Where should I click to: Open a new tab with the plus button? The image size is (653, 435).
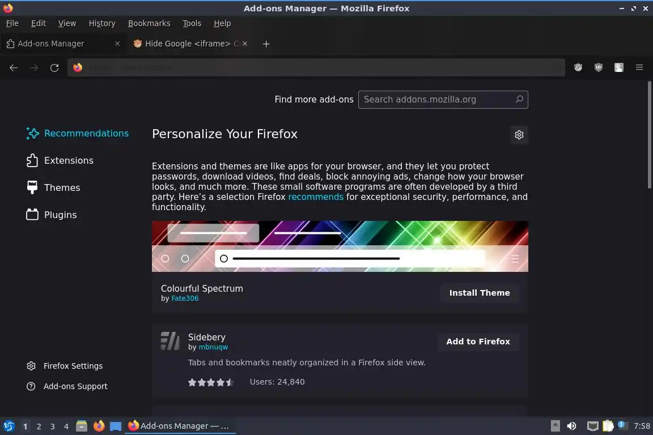(x=266, y=44)
